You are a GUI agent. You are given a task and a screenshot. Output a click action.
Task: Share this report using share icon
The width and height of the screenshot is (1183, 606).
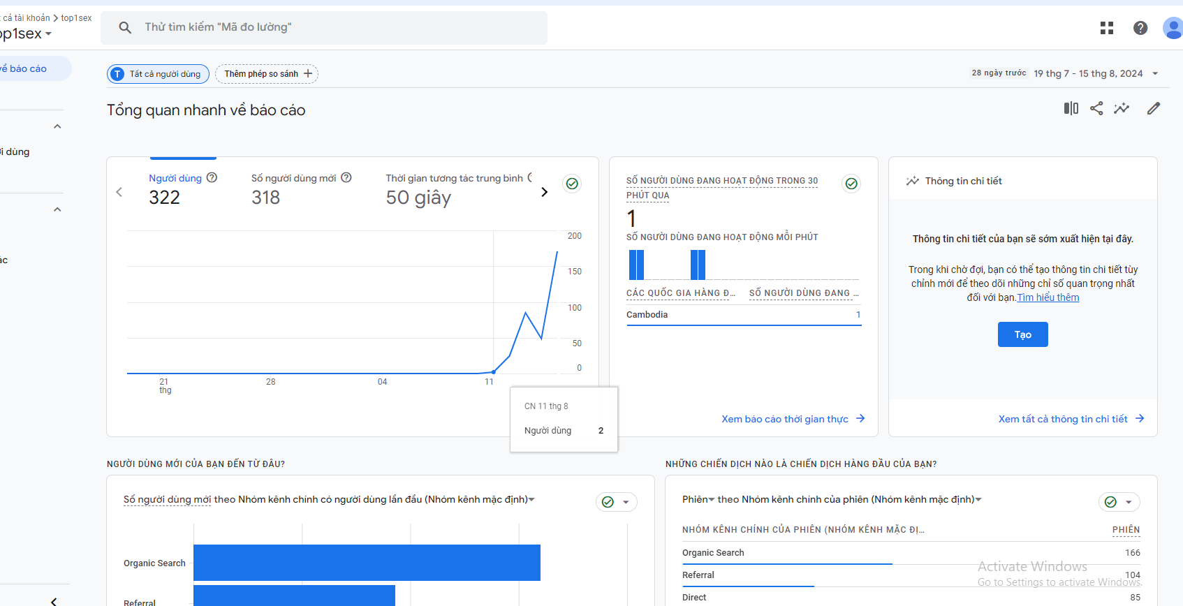coord(1096,108)
